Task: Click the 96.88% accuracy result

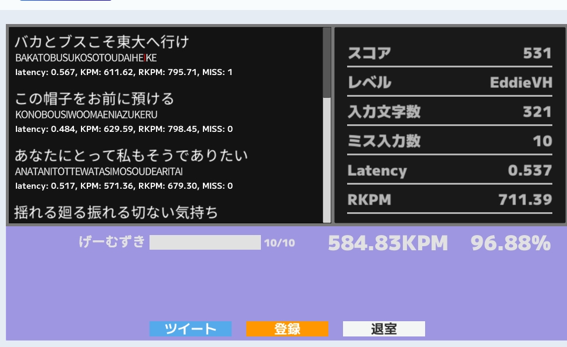Action: click(511, 243)
